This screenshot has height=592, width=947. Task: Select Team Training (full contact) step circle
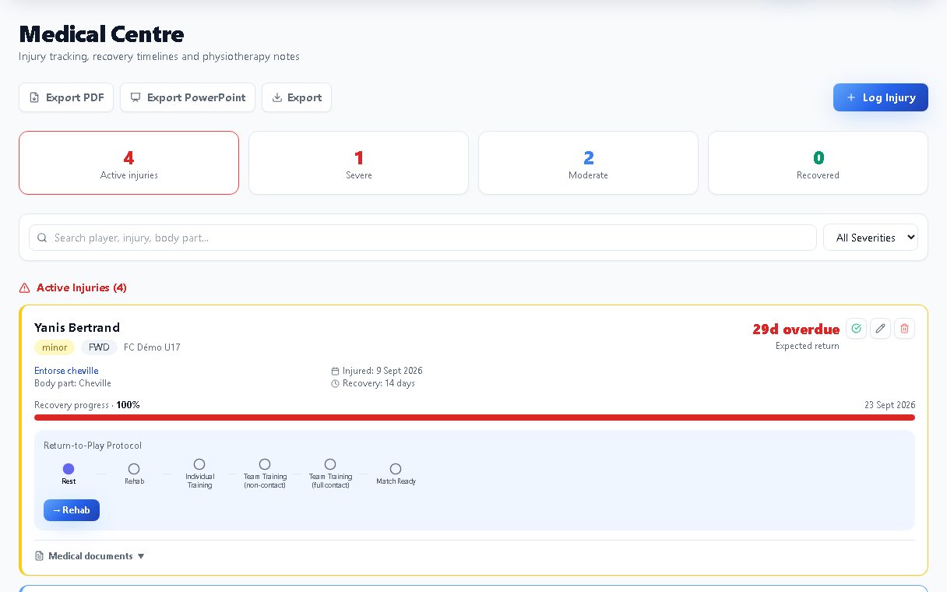pyautogui.click(x=330, y=464)
